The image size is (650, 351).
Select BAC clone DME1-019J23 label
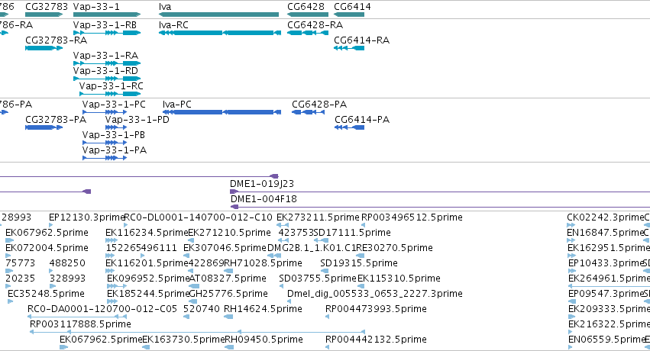(x=262, y=184)
